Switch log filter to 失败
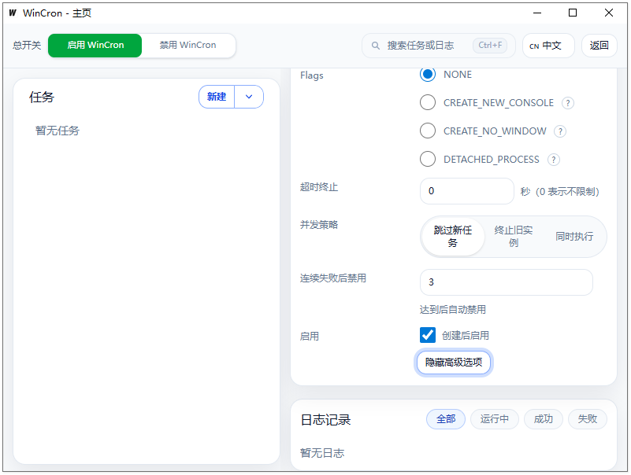Viewport: 631px width, 475px height. 588,419
